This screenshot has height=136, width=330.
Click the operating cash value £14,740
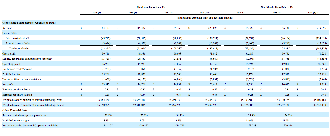179,125
